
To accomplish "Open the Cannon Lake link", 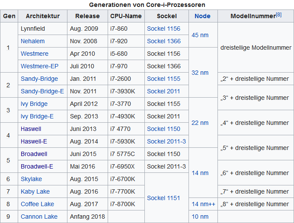I will coord(39,217).
